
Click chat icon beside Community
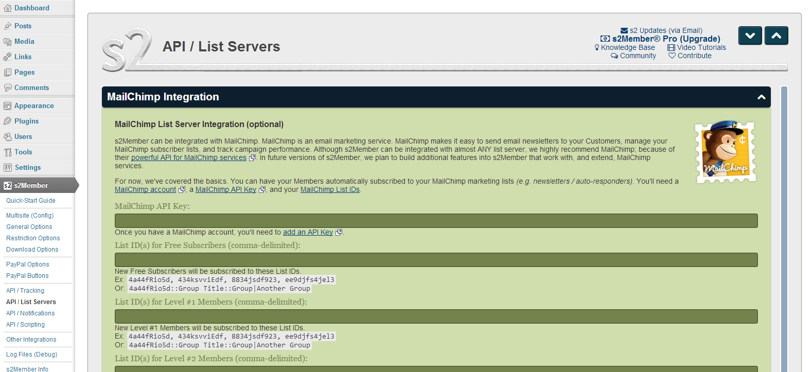[614, 56]
